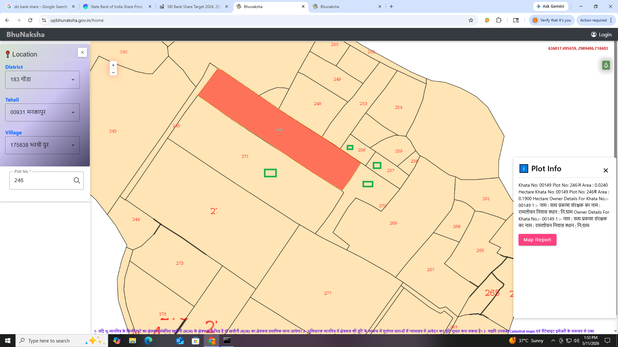The image size is (618, 347).
Task: Go back to the previous page
Action: [7, 20]
